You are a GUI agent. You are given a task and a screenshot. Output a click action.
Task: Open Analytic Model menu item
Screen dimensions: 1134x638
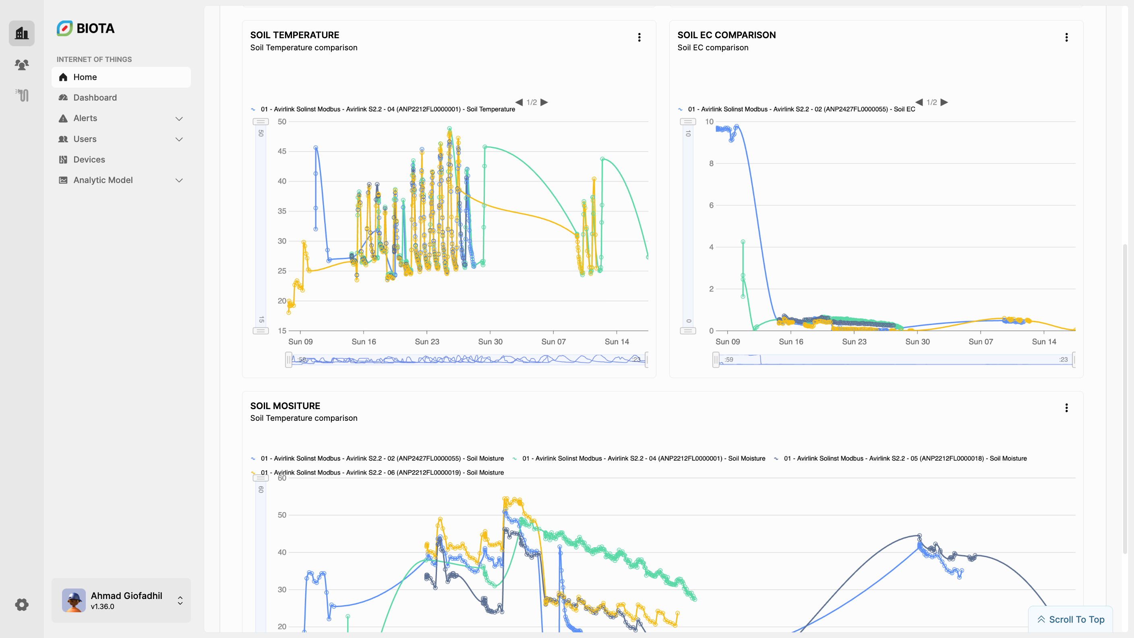point(121,180)
